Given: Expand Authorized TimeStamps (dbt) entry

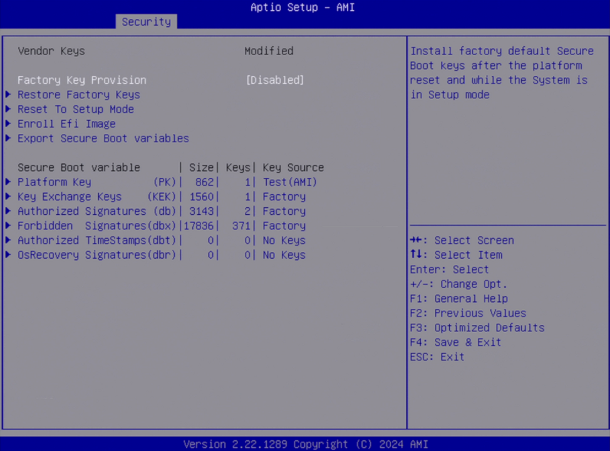Looking at the screenshot, I should click(x=8, y=240).
